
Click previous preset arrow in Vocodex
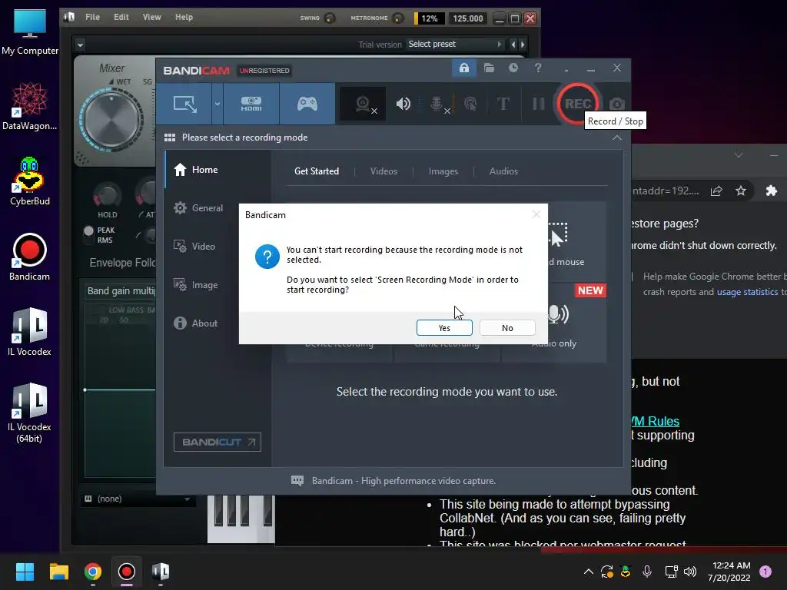click(x=513, y=44)
